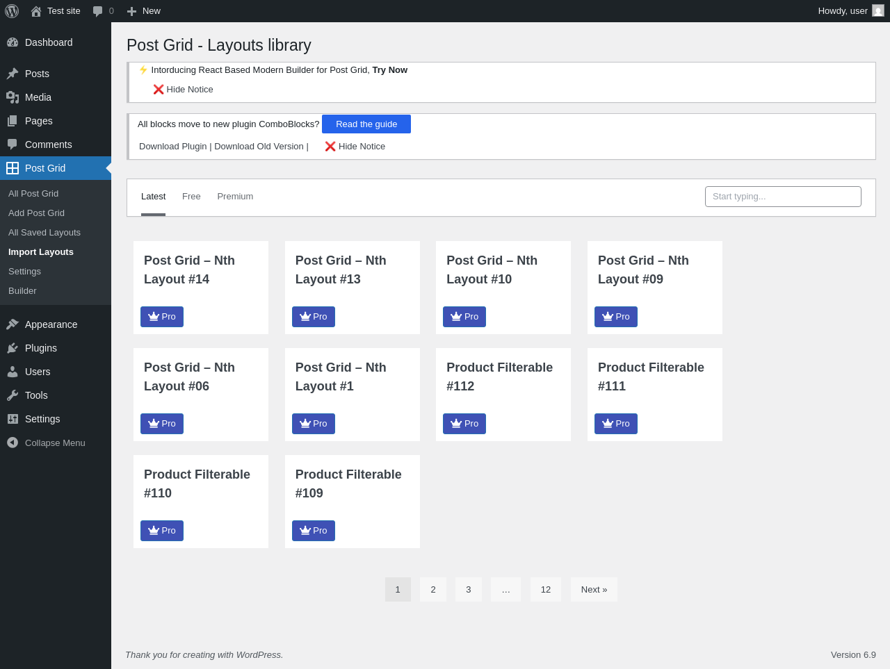This screenshot has height=669, width=890.
Task: Open All Saved Layouts submenu item
Action: 44,233
